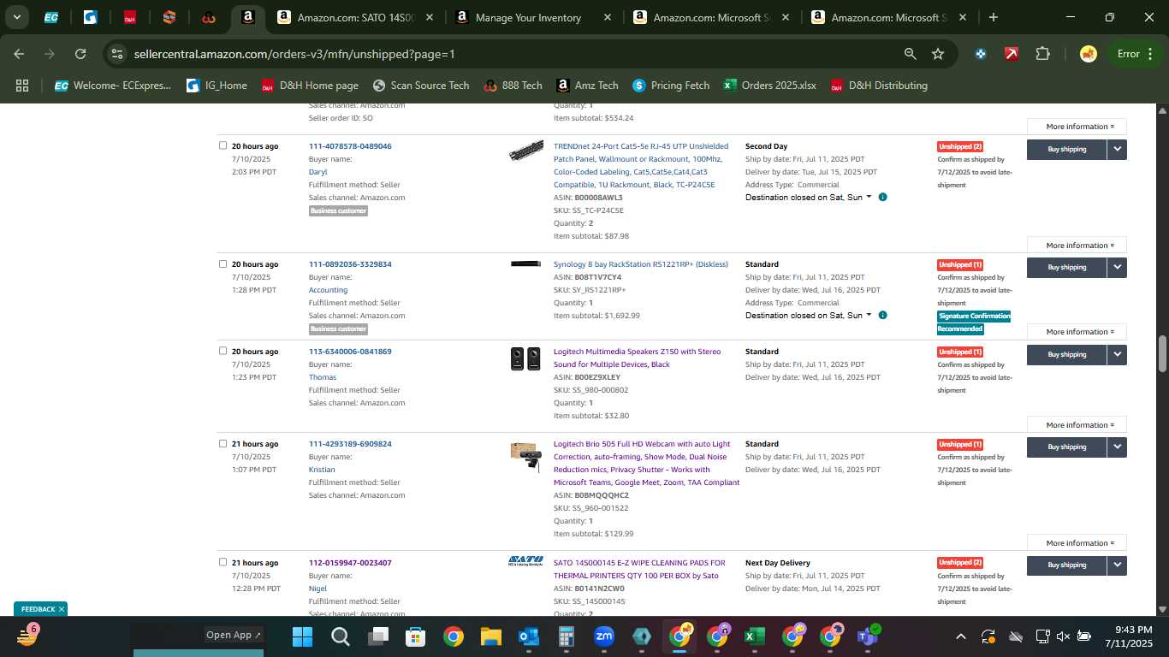
Task: Open Windows Start menu
Action: (x=302, y=636)
